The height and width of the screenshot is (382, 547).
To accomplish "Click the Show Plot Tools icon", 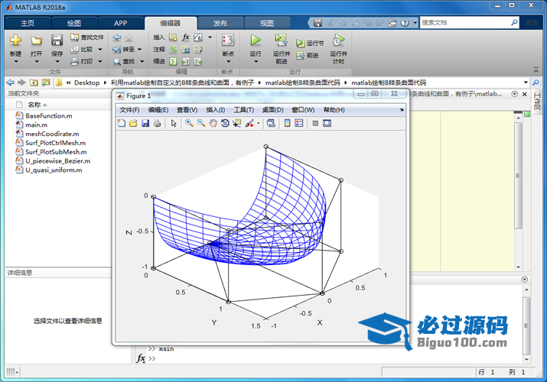I will click(327, 123).
